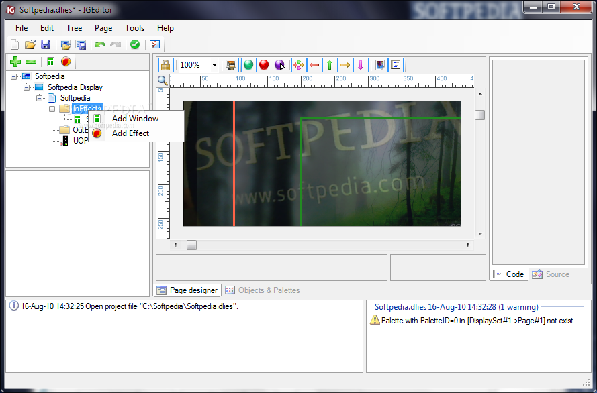Viewport: 597px width, 393px height.
Task: Click the code listing toolbar icon
Action: (x=396, y=65)
